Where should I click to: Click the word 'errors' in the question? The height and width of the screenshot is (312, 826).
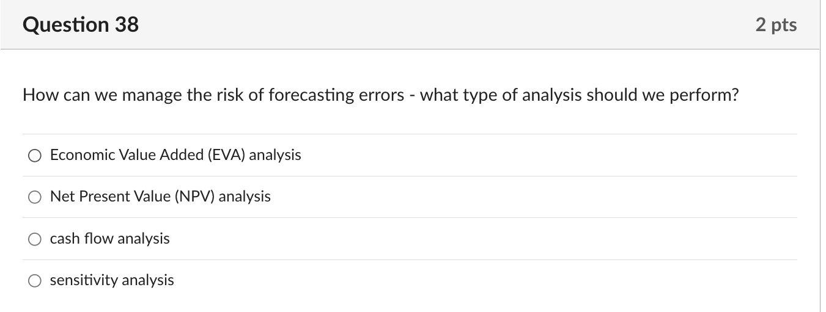pos(382,95)
